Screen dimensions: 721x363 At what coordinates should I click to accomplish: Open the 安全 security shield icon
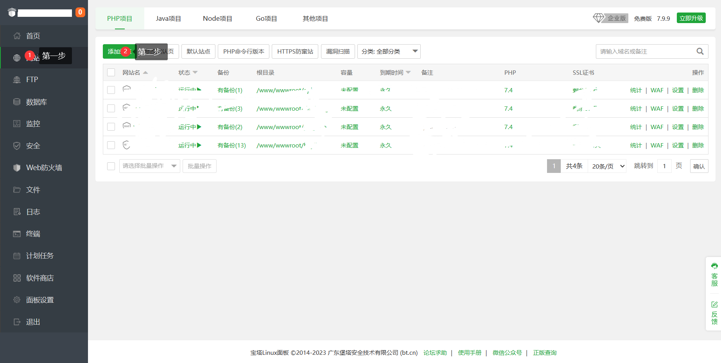(x=17, y=146)
